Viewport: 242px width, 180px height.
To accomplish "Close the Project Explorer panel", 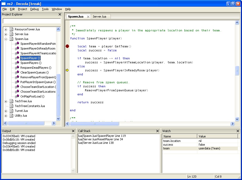I will [x=60, y=15].
